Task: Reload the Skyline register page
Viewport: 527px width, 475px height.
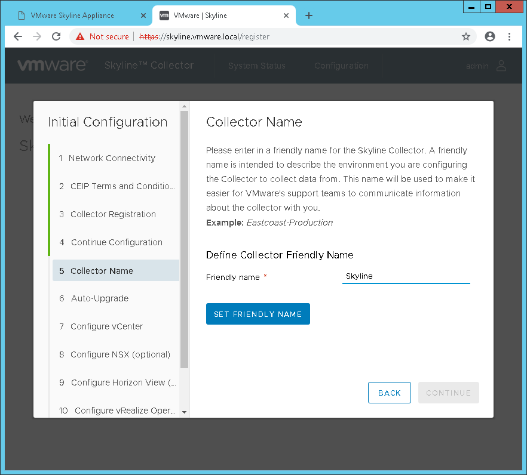Action: 56,36
